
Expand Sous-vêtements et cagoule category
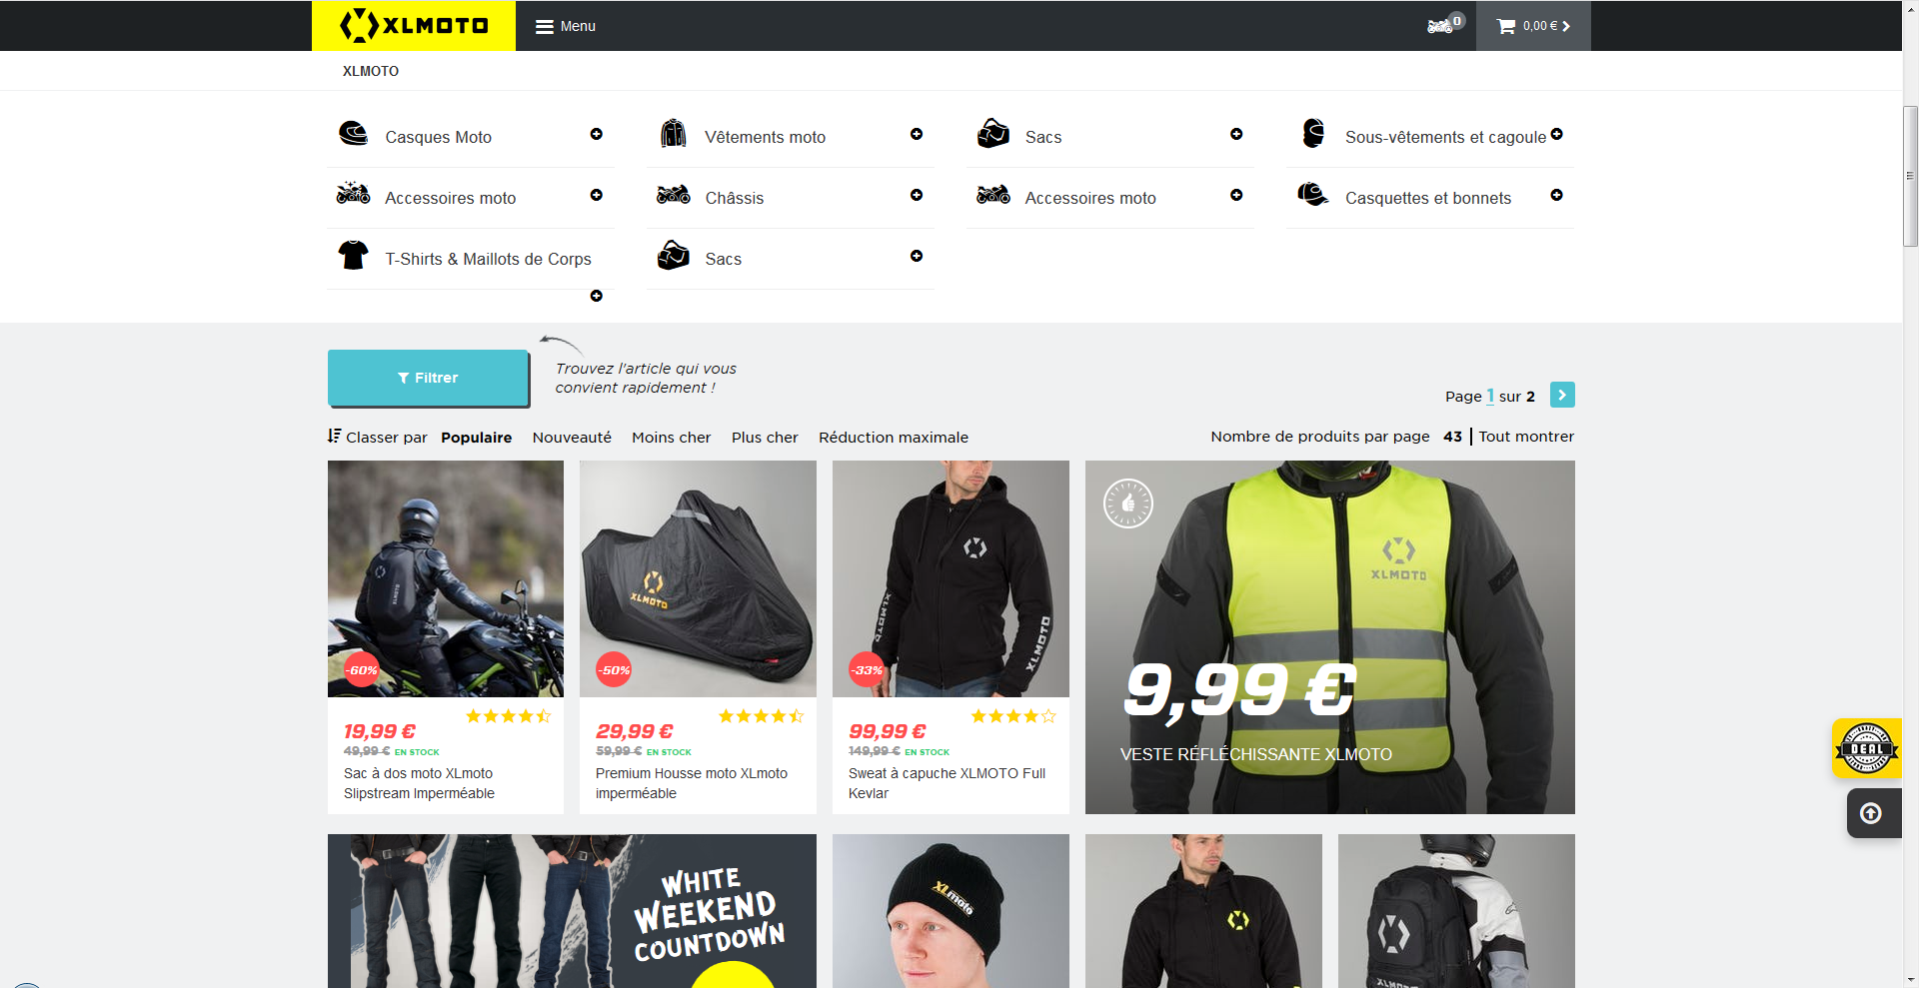1557,134
